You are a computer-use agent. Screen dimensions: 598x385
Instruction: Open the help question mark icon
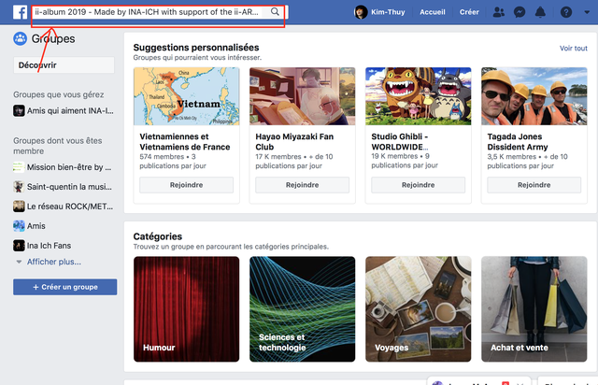tap(565, 12)
